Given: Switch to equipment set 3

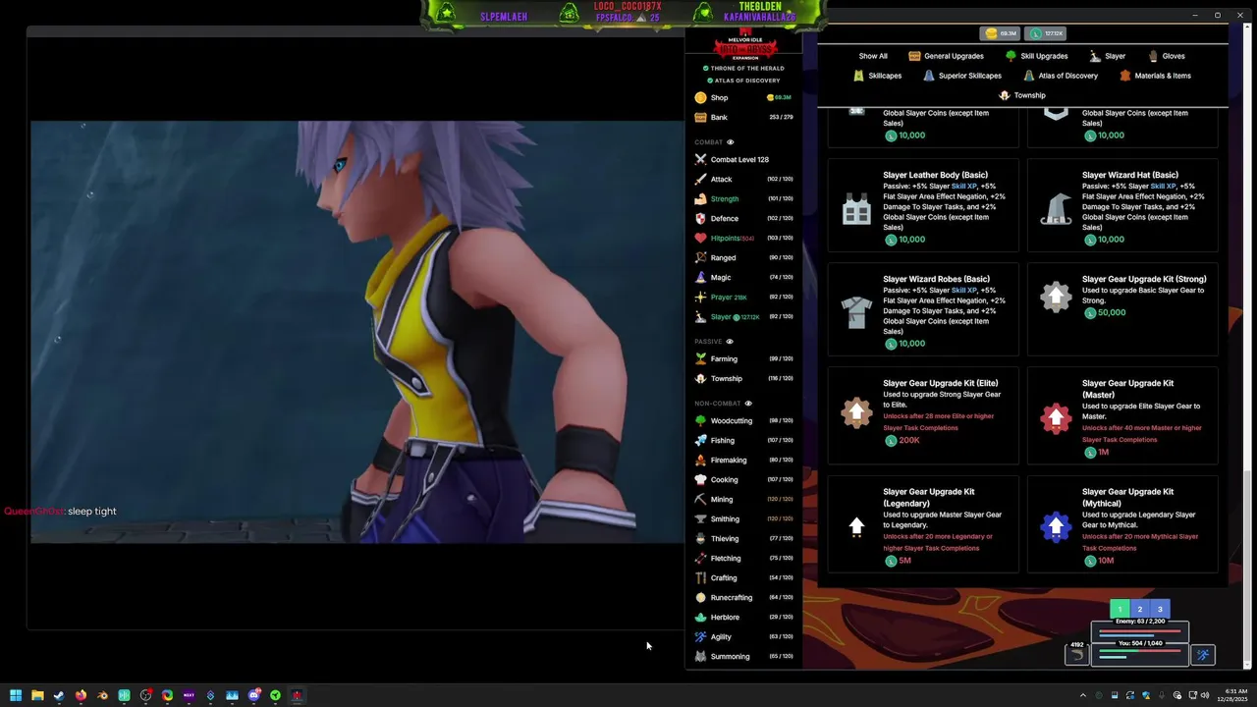Looking at the screenshot, I should [x=1160, y=609].
